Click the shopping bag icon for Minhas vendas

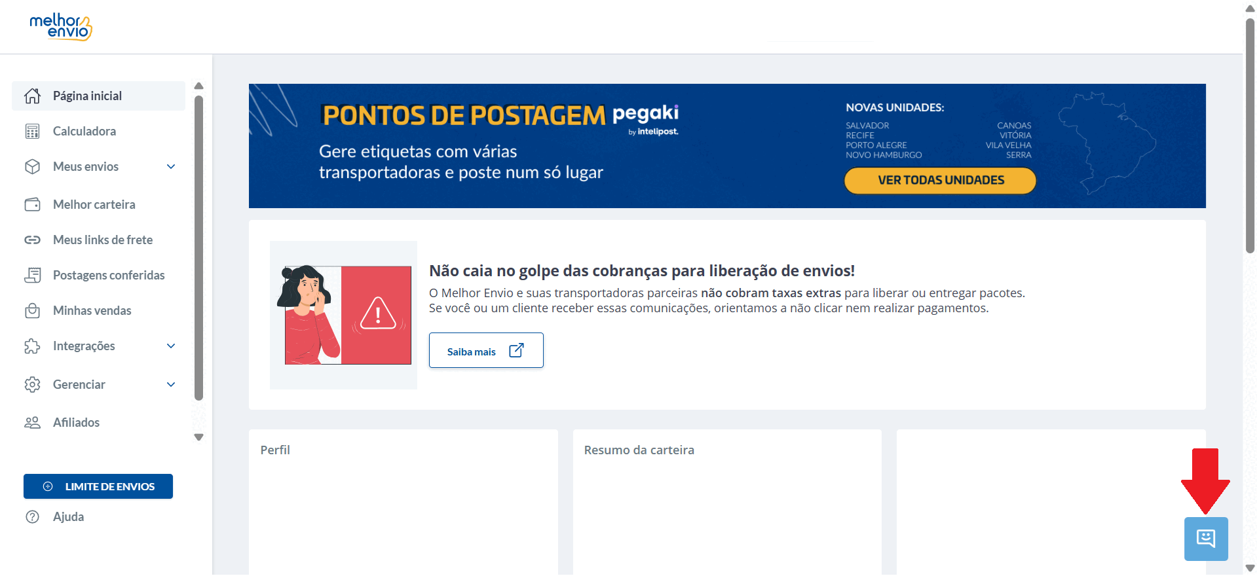tap(32, 311)
